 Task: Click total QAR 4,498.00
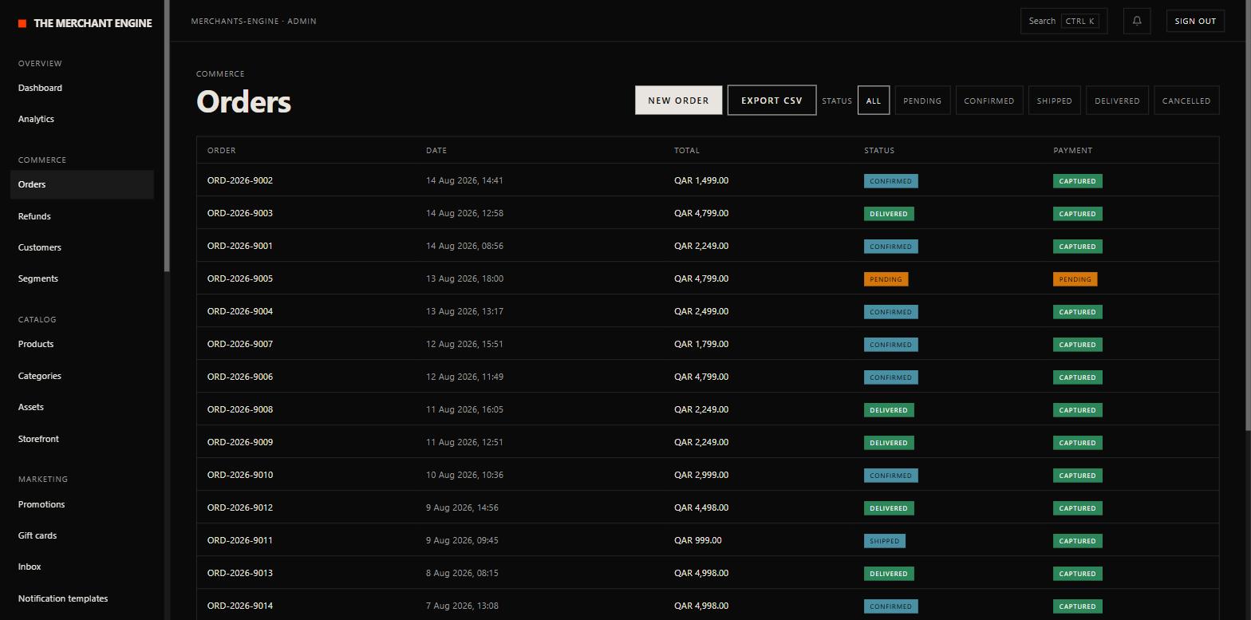(x=700, y=507)
